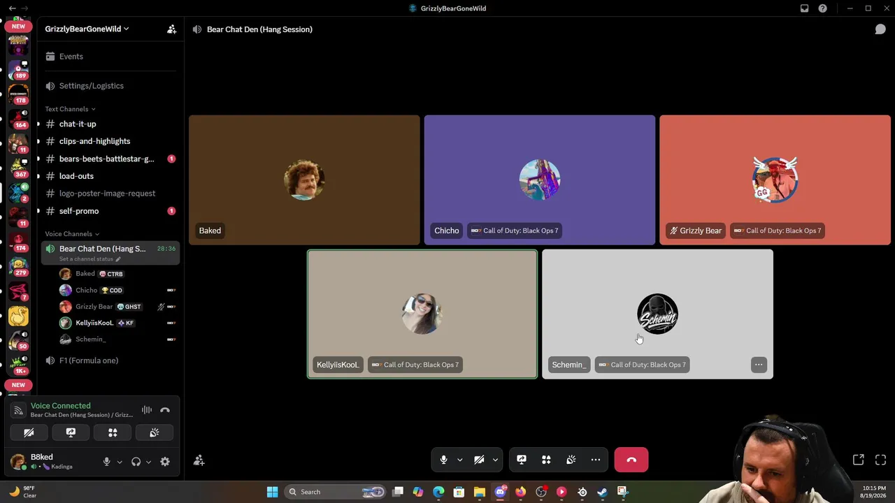Open camera options arrow in call bar
The image size is (895, 503).
[x=495, y=460]
